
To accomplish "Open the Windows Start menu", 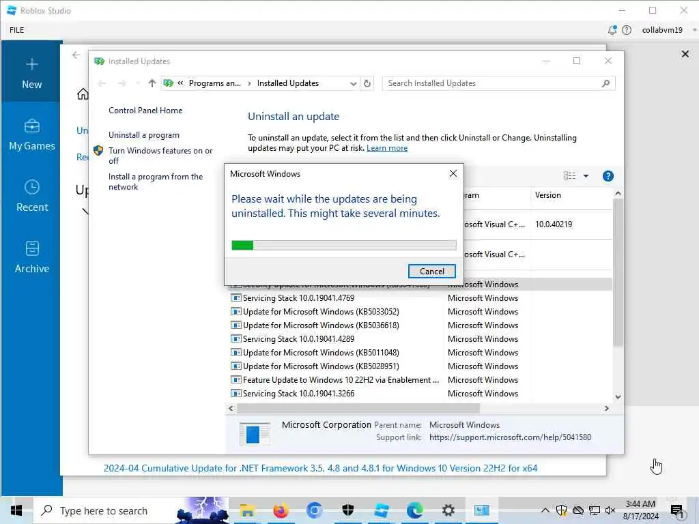I will [x=16, y=510].
